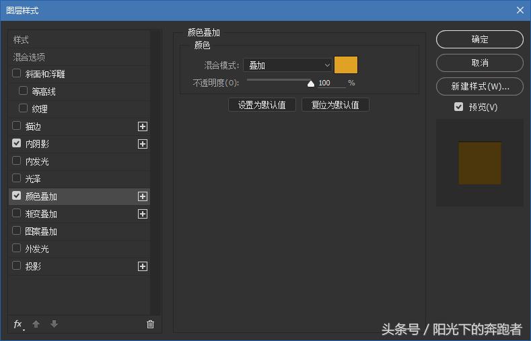Enable the 外发光 checkbox
Screen dimensions: 531x341
click(16, 248)
